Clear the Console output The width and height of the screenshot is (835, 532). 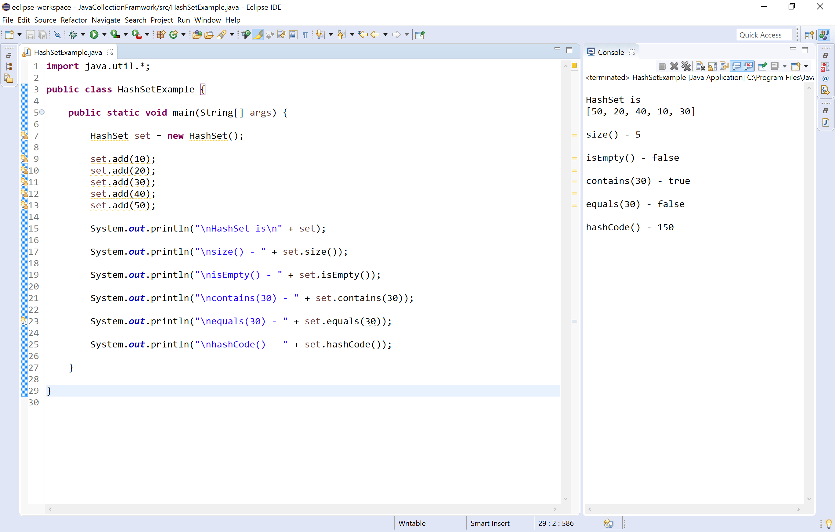click(x=700, y=66)
